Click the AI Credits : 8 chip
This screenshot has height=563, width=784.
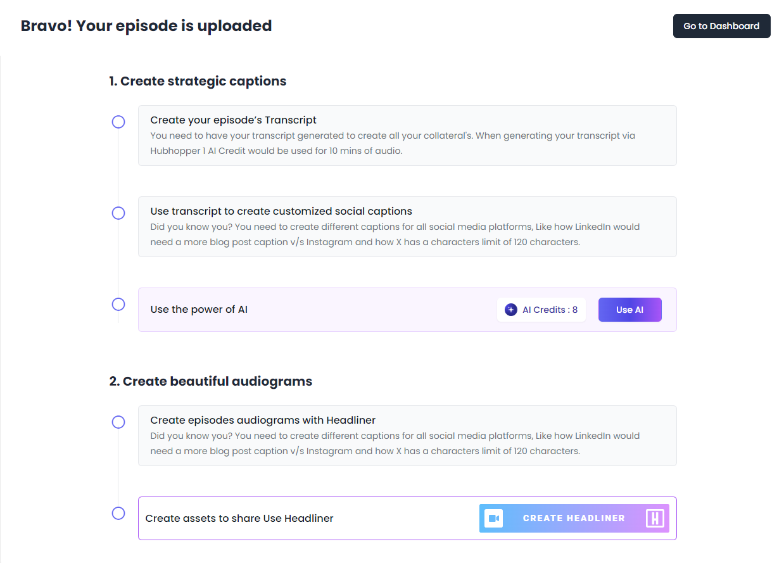tap(541, 310)
